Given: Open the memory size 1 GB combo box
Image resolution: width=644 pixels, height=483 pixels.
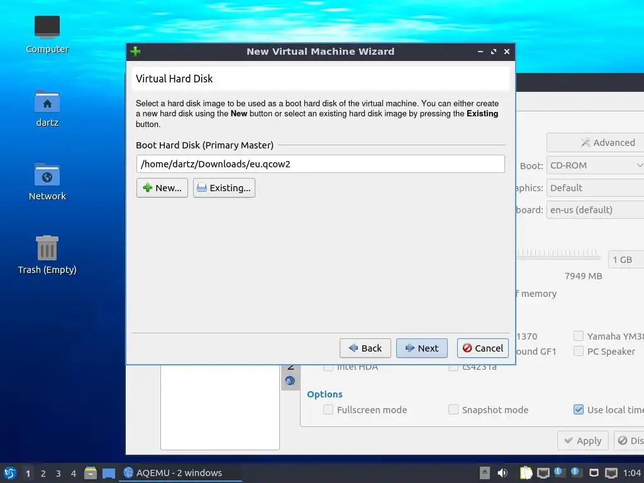Looking at the screenshot, I should 626,260.
